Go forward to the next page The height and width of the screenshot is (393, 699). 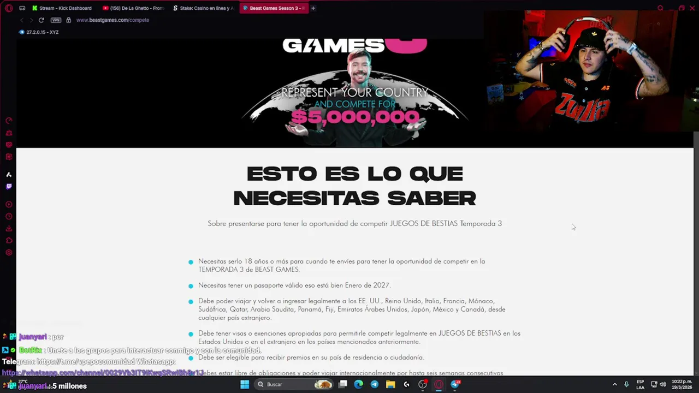coord(31,20)
